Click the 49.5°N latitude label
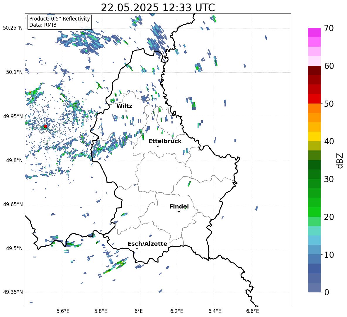The height and width of the screenshot is (317, 347). click(x=14, y=248)
